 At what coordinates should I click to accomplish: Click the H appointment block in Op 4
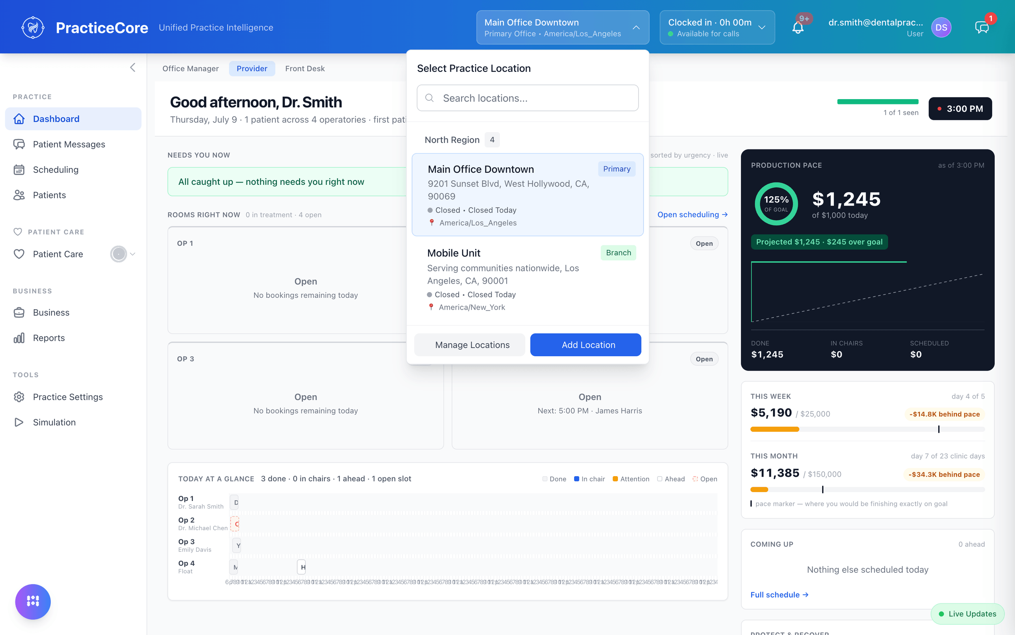click(302, 567)
